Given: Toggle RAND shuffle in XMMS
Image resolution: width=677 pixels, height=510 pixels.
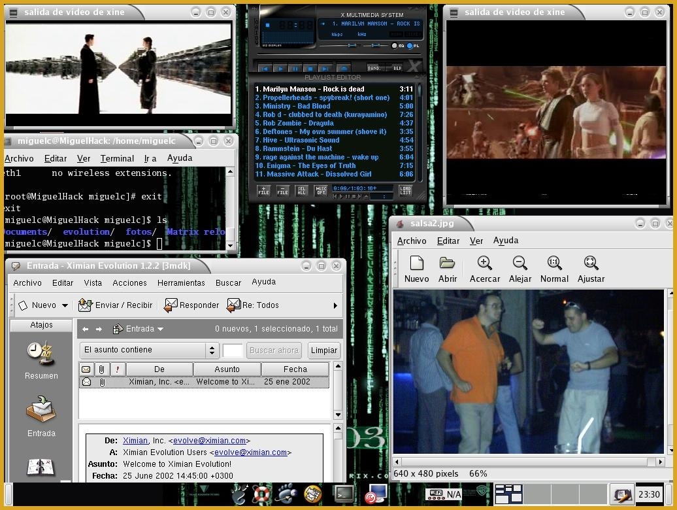Looking at the screenshot, I should pos(374,68).
